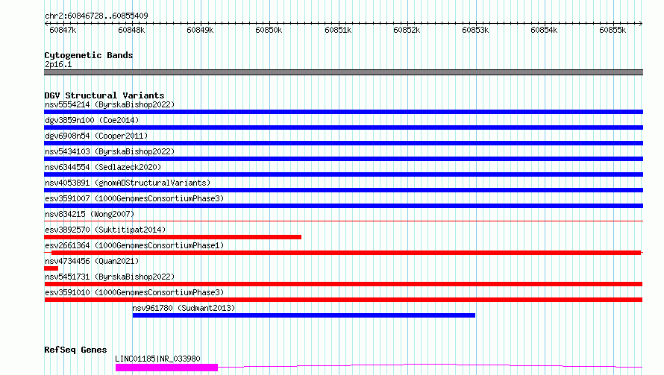Image resolution: width=664 pixels, height=375 pixels.
Task: Click the chr2:60846728..60855409 region label
Action: (x=96, y=16)
